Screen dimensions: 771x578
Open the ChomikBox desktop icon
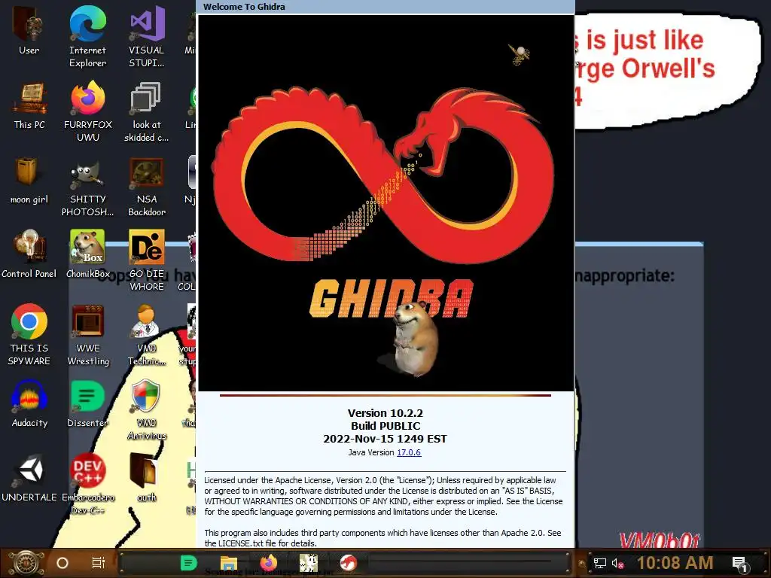[87, 254]
